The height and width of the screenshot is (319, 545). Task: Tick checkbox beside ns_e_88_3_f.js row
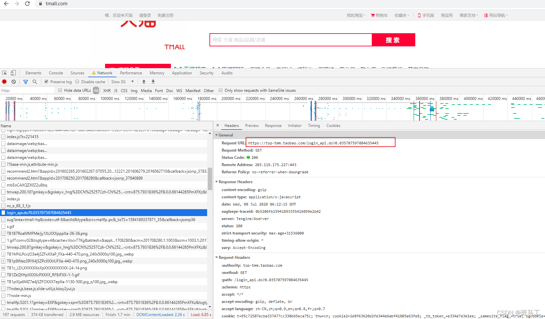point(3,206)
